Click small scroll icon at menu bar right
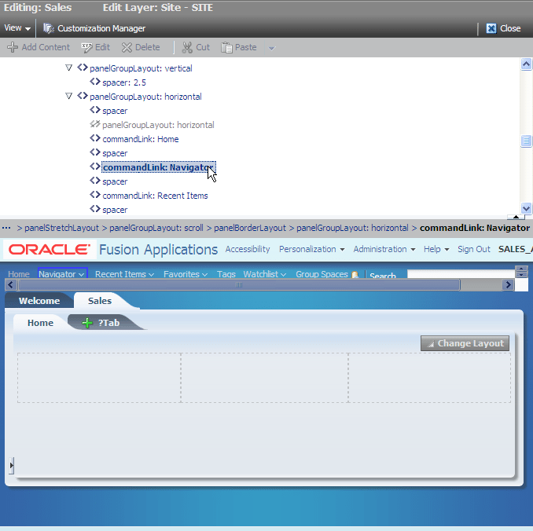The width and height of the screenshot is (533, 531). click(521, 272)
